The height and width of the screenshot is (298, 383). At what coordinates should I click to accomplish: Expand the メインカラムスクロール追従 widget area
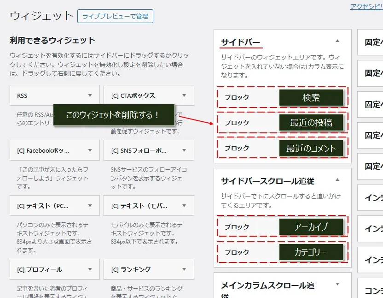tap(337, 284)
